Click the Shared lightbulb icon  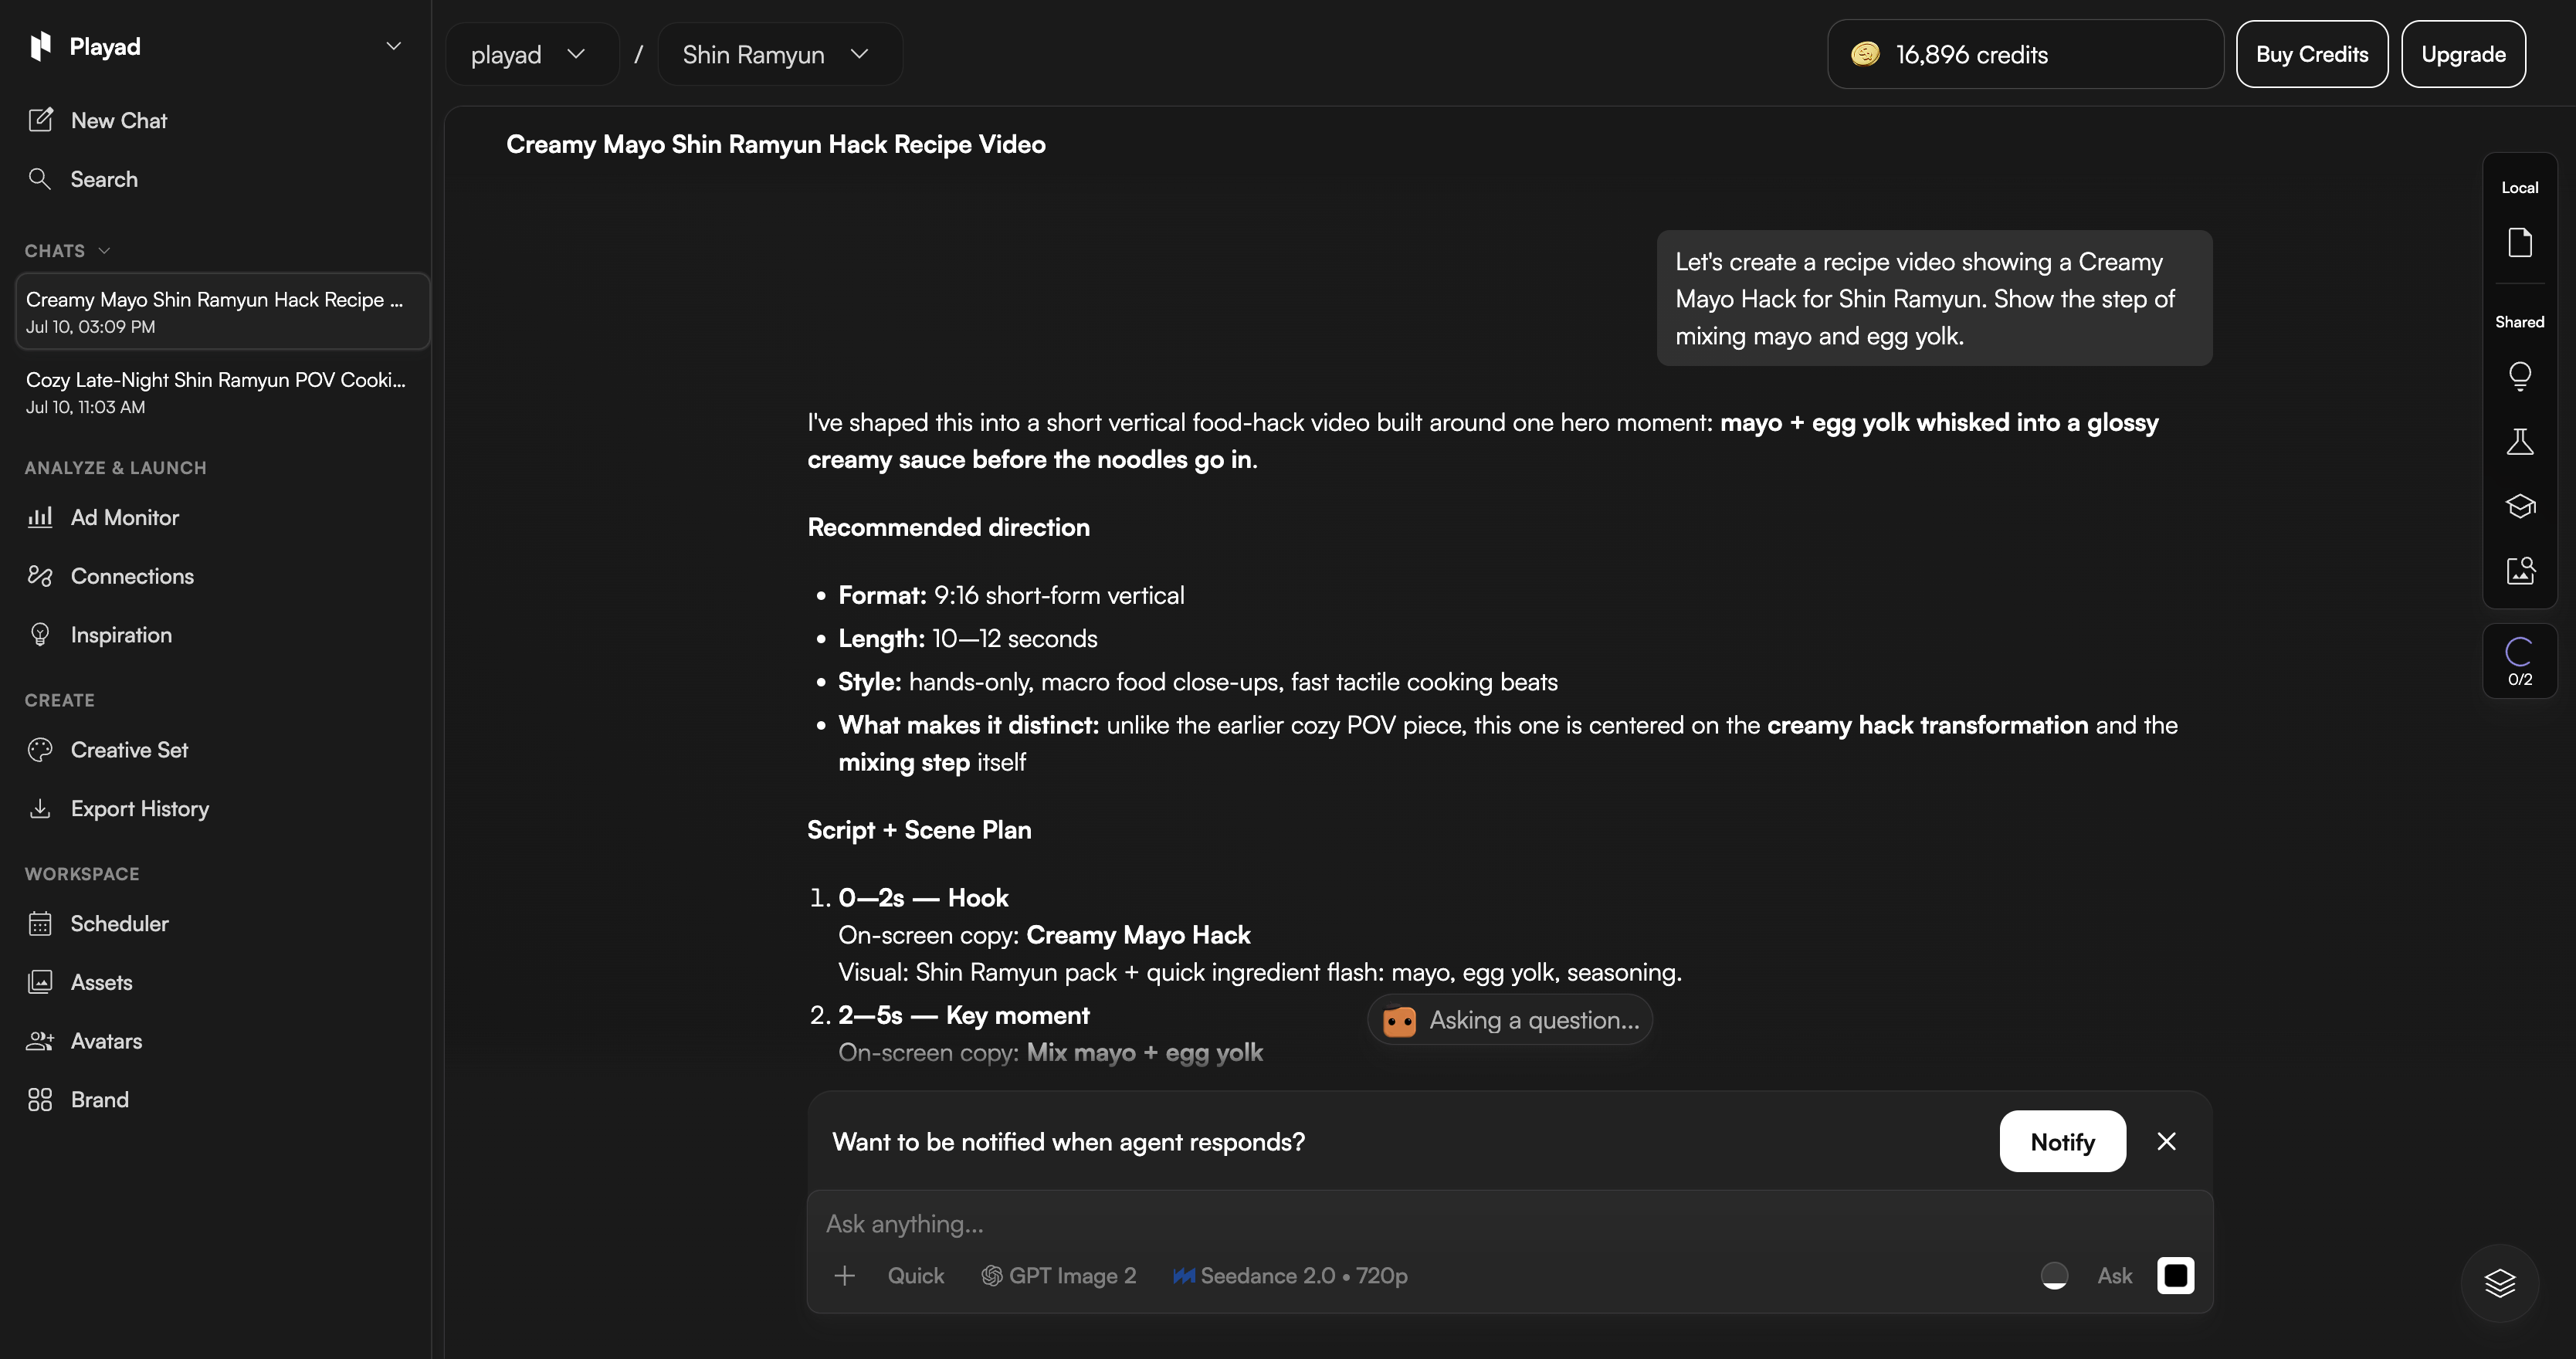coord(2519,377)
